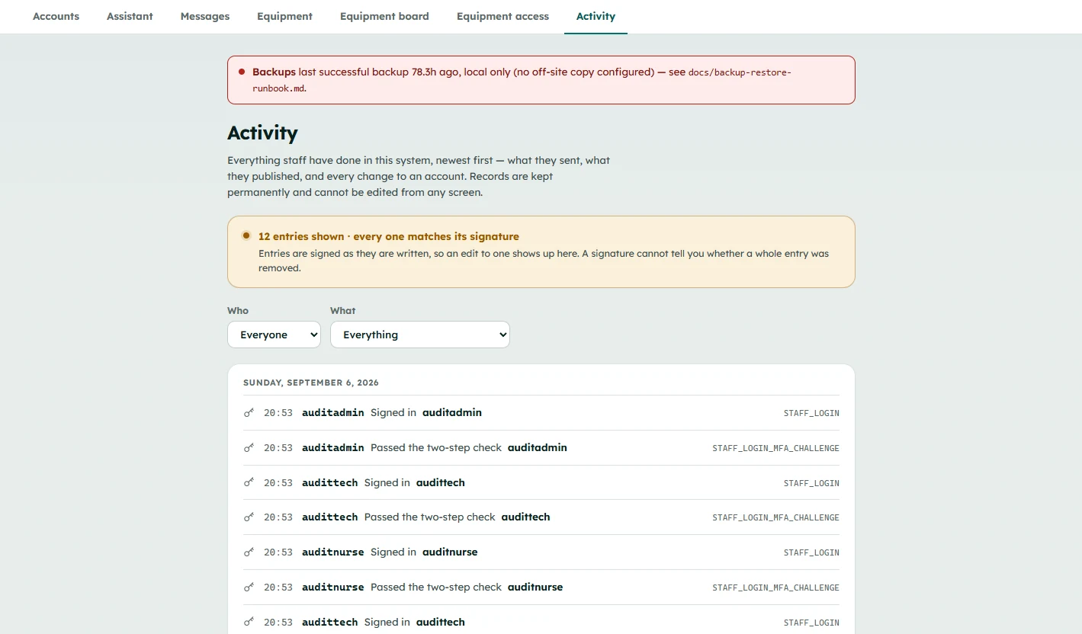Click key icon in audittech two-step check row
This screenshot has height=634, width=1082.
pyautogui.click(x=249, y=517)
